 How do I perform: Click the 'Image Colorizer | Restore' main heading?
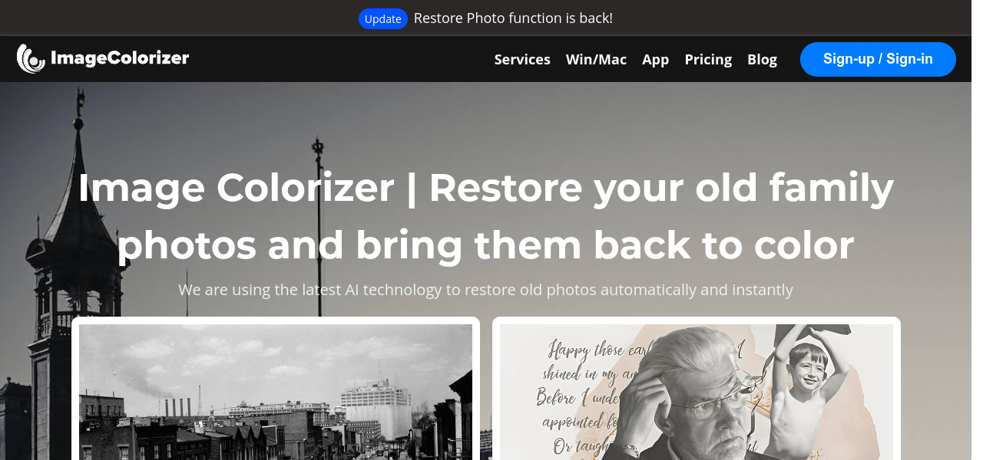coord(485,216)
